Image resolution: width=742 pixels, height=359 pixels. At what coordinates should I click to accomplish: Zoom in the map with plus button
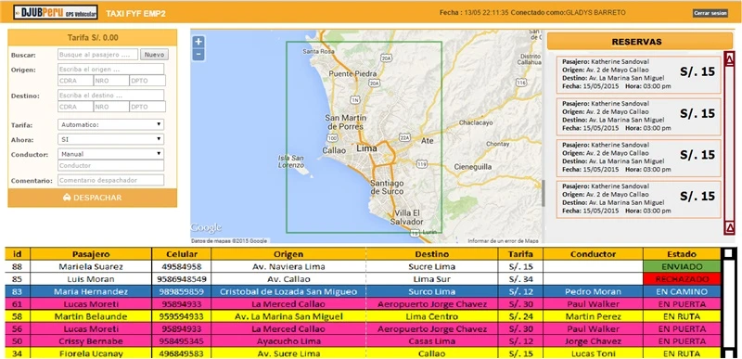(198, 42)
